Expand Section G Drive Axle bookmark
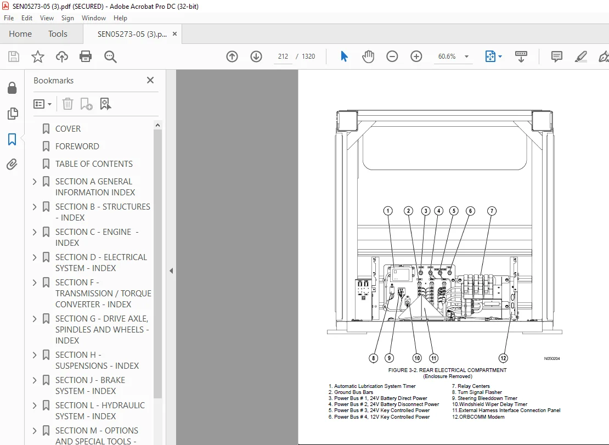Image resolution: width=609 pixels, height=445 pixels. tap(35, 318)
